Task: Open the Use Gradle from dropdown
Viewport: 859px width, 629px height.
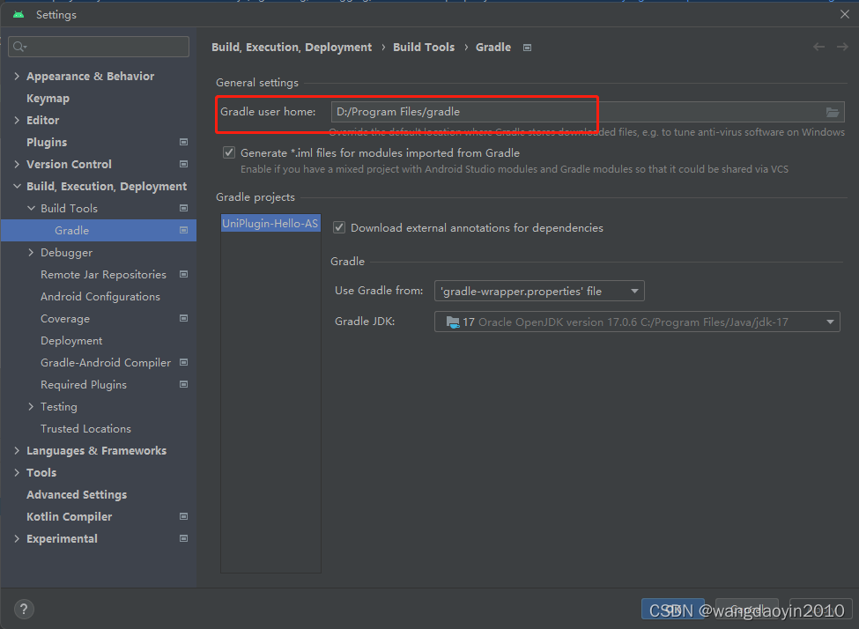Action: point(539,291)
